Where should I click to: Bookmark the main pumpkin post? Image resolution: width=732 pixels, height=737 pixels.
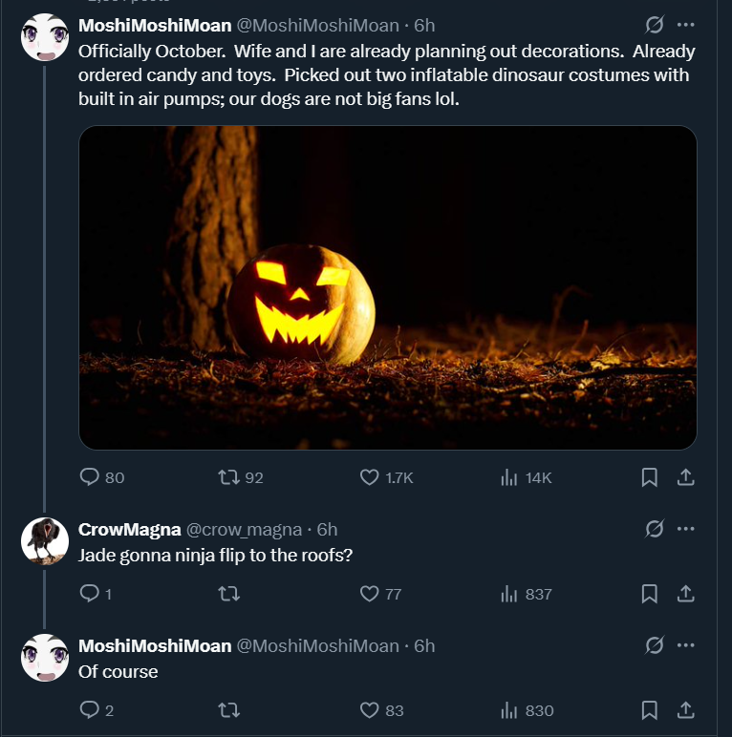coord(650,477)
